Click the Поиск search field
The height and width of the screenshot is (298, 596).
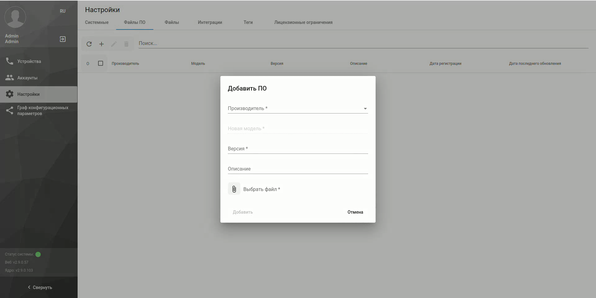tap(363, 43)
